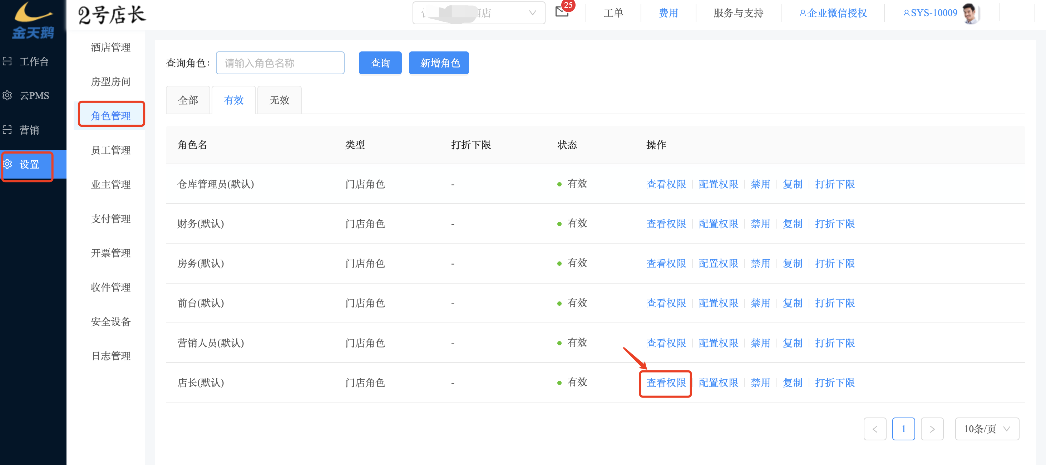Copy the 财务(默认) role
The image size is (1046, 465).
click(x=793, y=224)
